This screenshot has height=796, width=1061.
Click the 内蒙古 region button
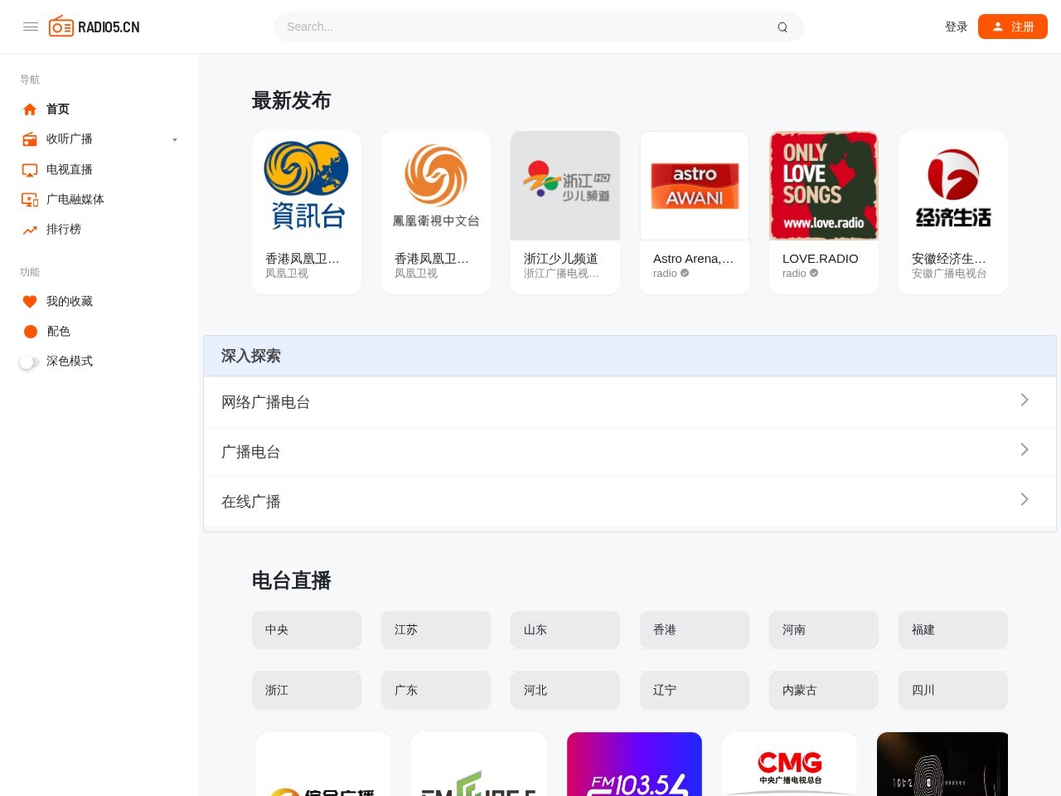coord(824,690)
